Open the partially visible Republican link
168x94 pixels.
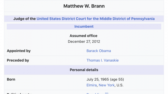point(96,93)
